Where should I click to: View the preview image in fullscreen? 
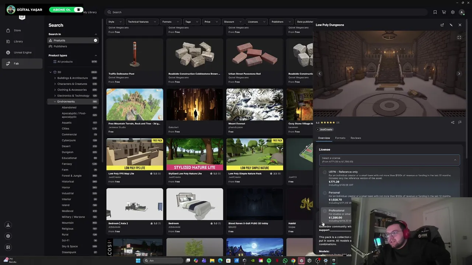click(459, 38)
